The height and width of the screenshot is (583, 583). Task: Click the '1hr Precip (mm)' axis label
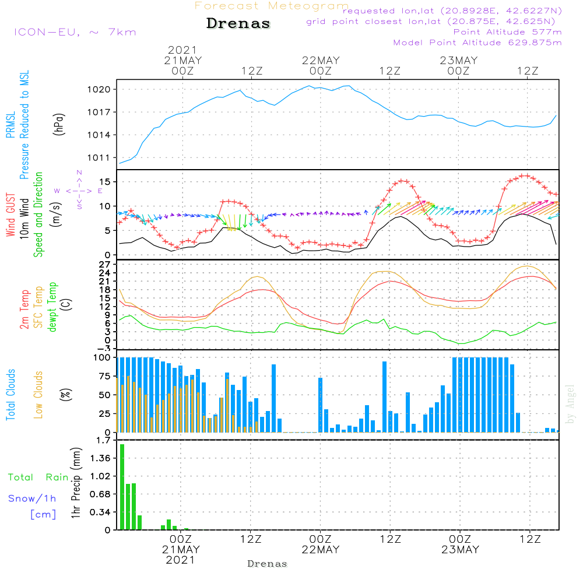(x=76, y=483)
